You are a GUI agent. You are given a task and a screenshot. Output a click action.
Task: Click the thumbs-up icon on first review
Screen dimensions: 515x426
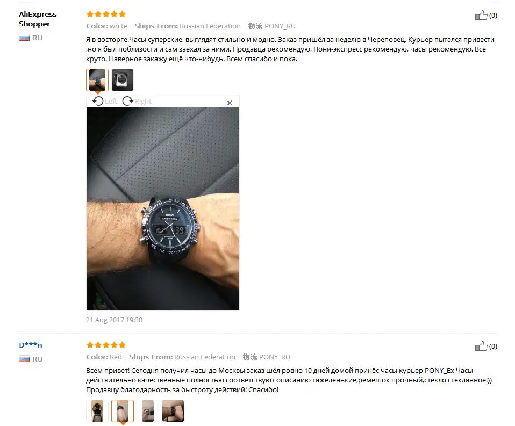(481, 15)
